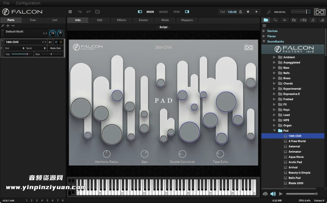Image resolution: width=327 pixels, height=203 pixels.
Task: Open the browser options hamburger menu
Action: [264, 26]
